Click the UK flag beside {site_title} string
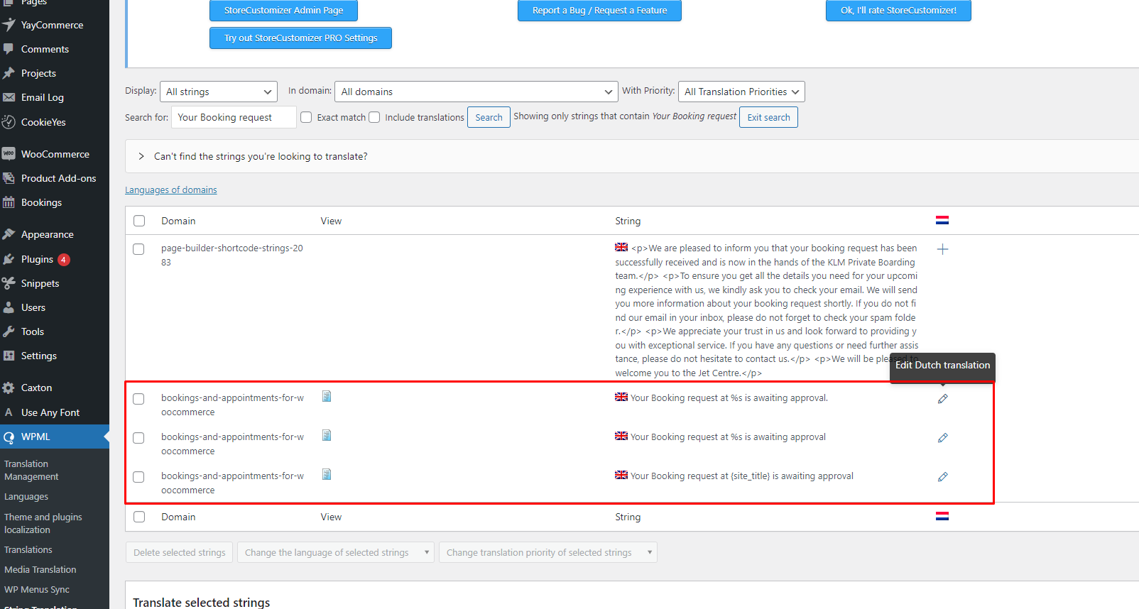Image resolution: width=1139 pixels, height=609 pixels. click(621, 475)
